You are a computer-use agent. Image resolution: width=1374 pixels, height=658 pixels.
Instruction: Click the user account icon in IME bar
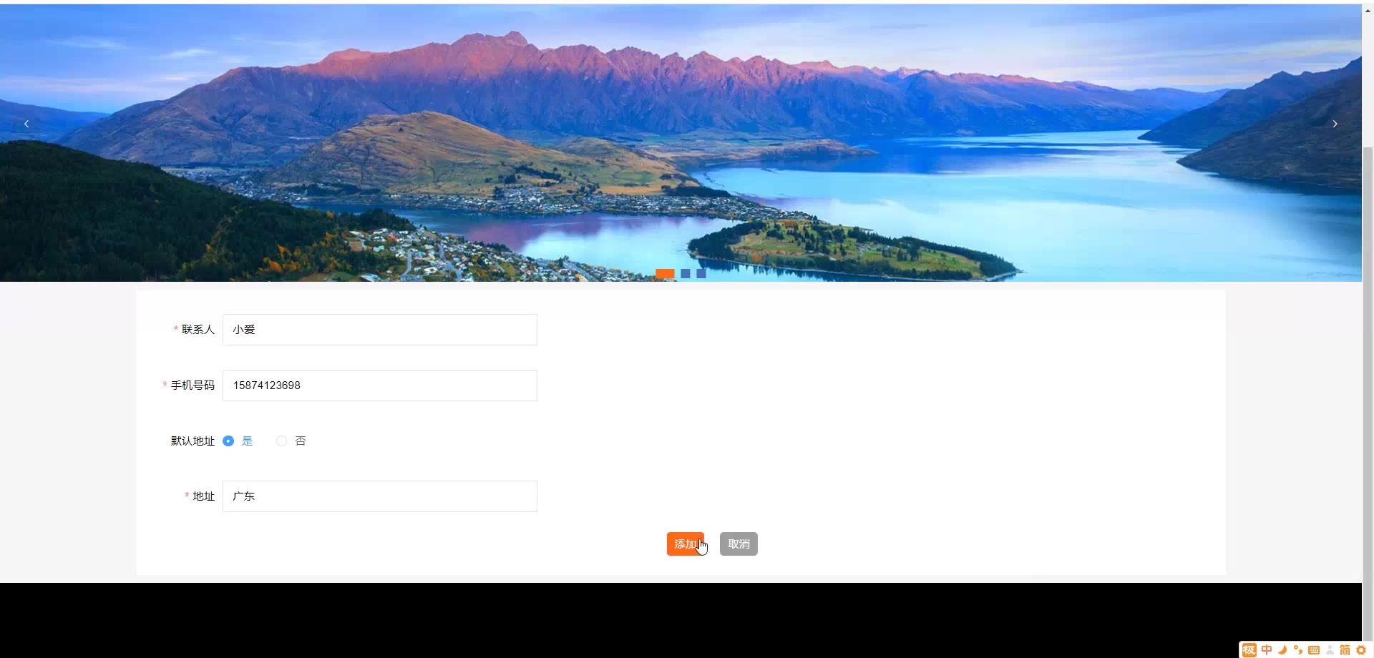(x=1330, y=649)
